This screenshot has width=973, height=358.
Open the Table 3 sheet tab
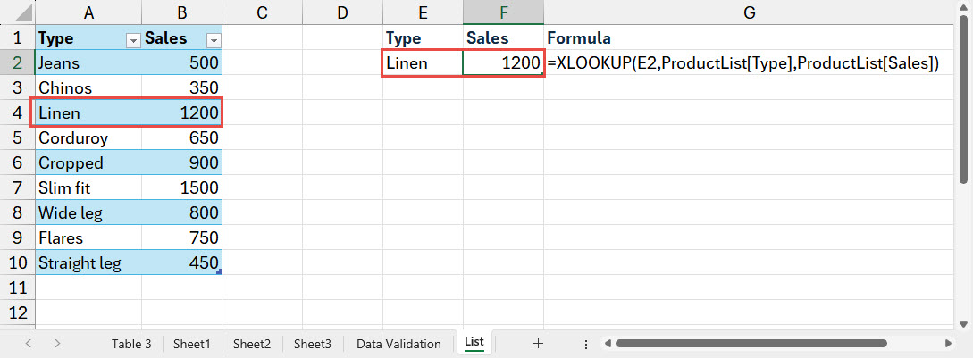point(130,344)
